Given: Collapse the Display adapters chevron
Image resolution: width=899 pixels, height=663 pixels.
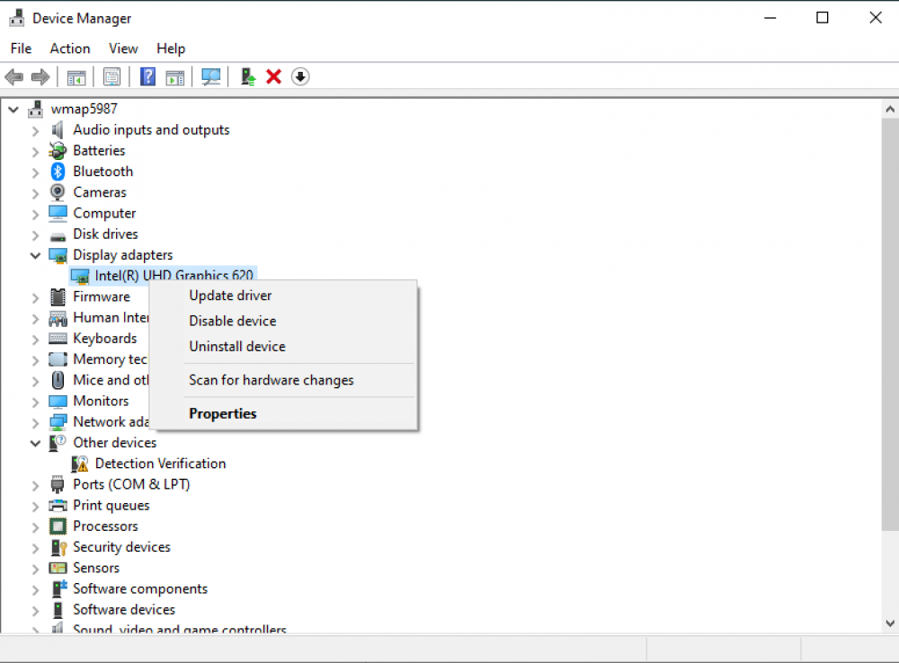Looking at the screenshot, I should (x=36, y=255).
